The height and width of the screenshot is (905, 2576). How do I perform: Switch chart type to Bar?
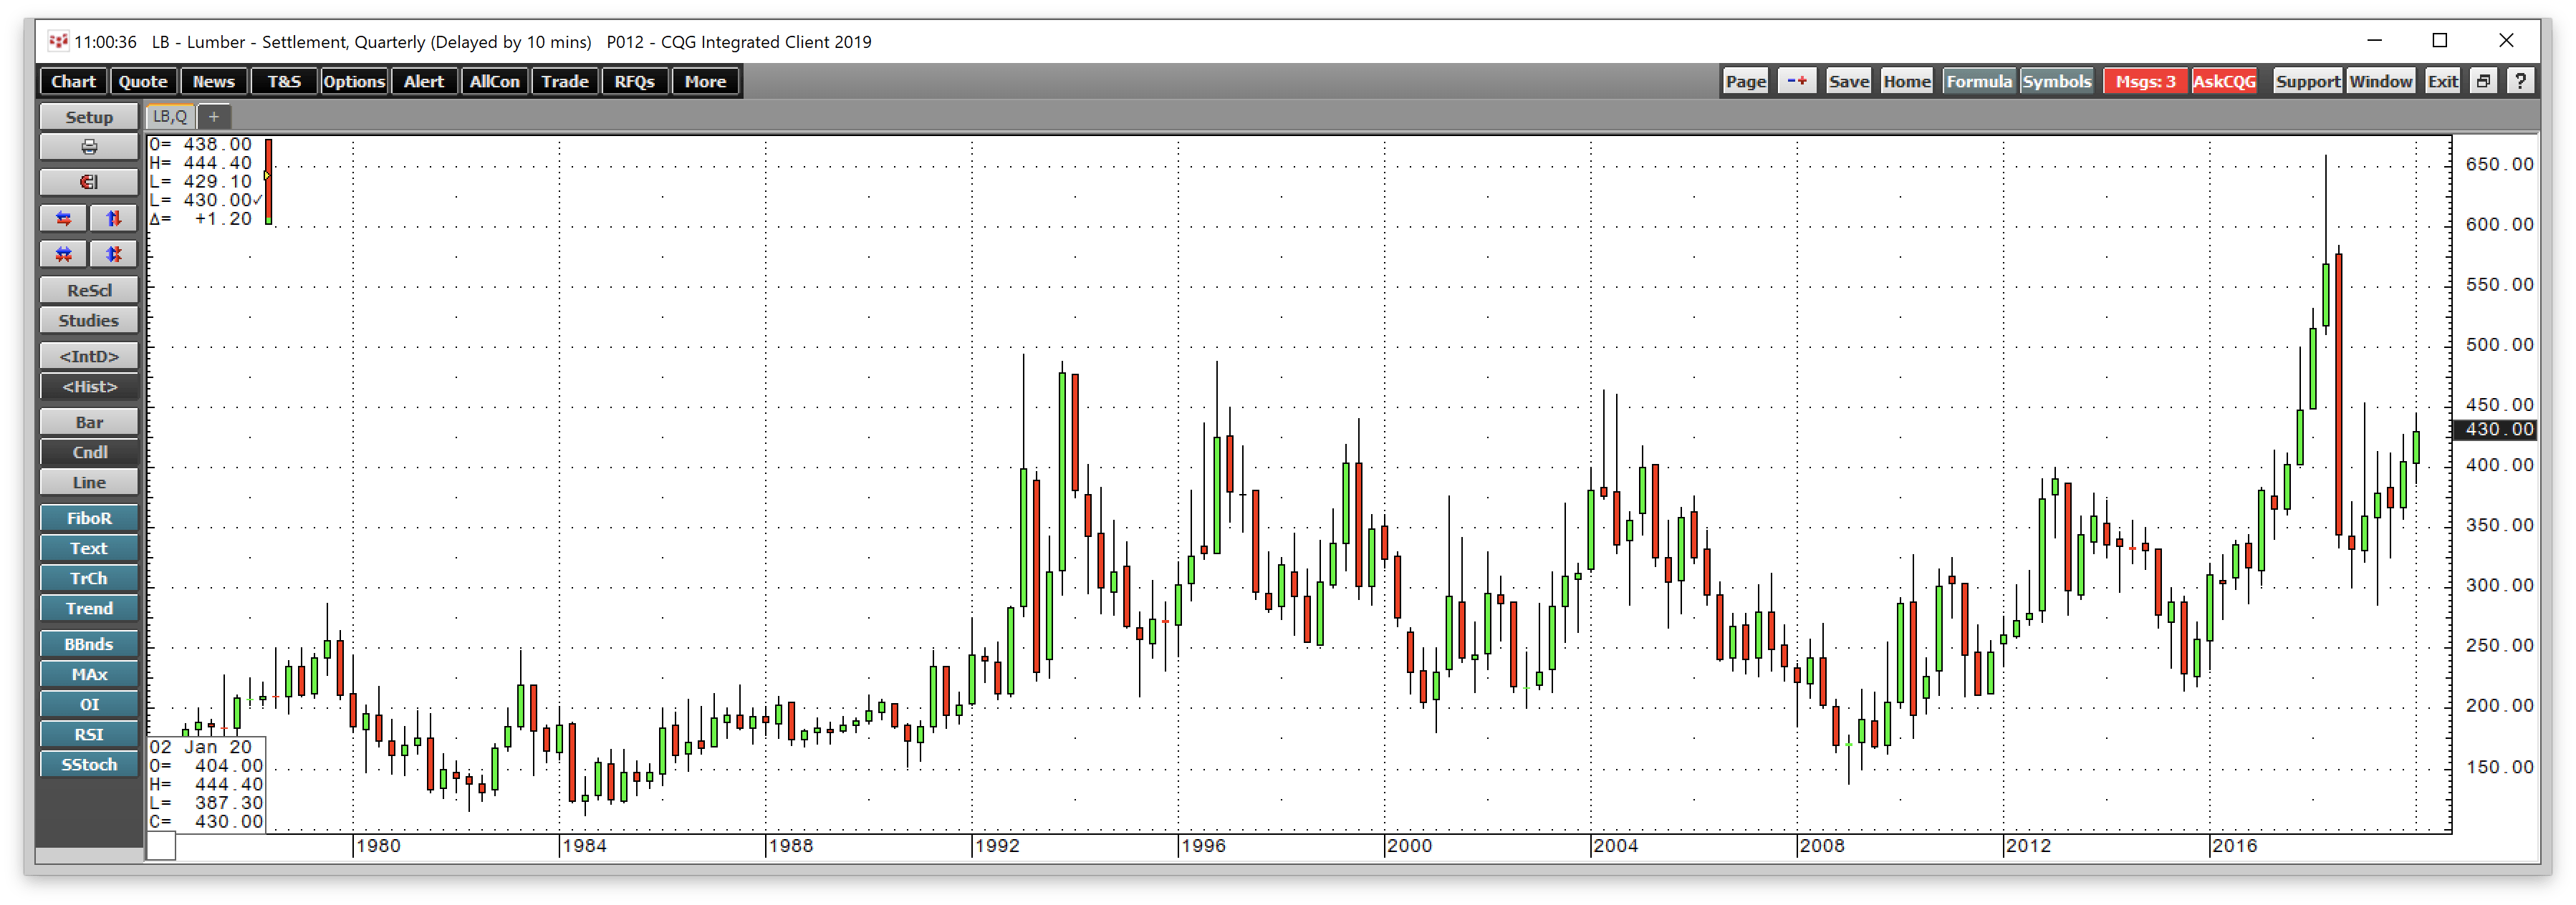pos(89,422)
